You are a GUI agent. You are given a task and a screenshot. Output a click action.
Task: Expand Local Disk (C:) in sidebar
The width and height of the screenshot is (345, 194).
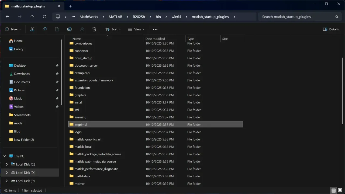coord(7,164)
